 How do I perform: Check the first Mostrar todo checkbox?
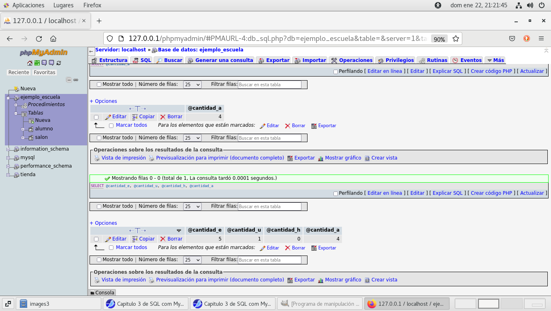(99, 85)
